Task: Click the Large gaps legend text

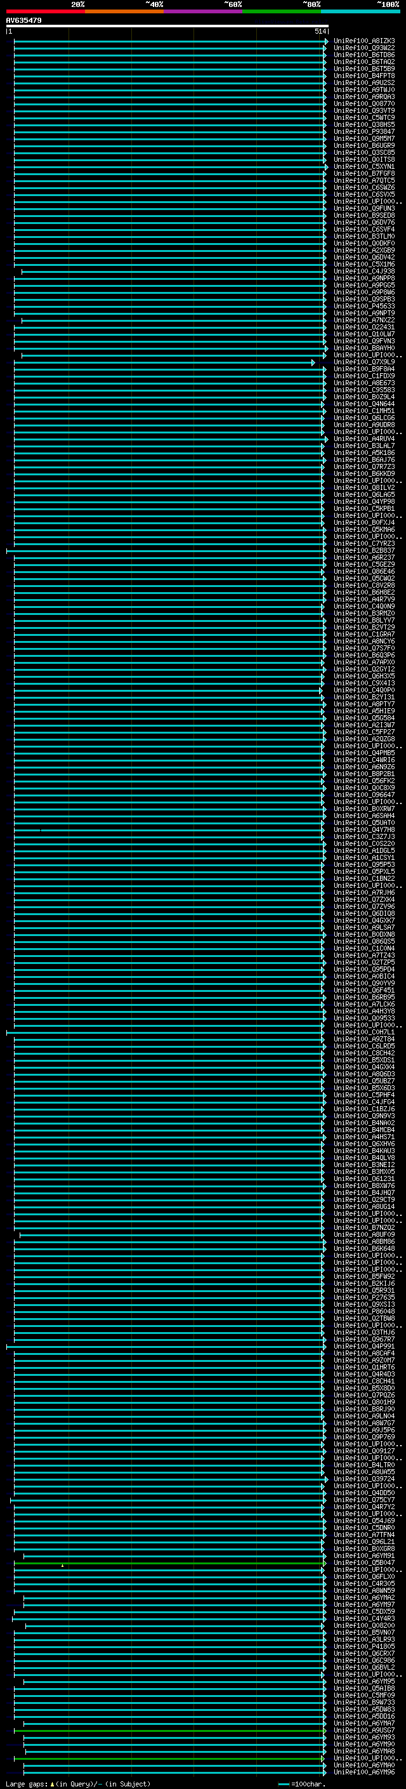Action: tap(27, 1784)
